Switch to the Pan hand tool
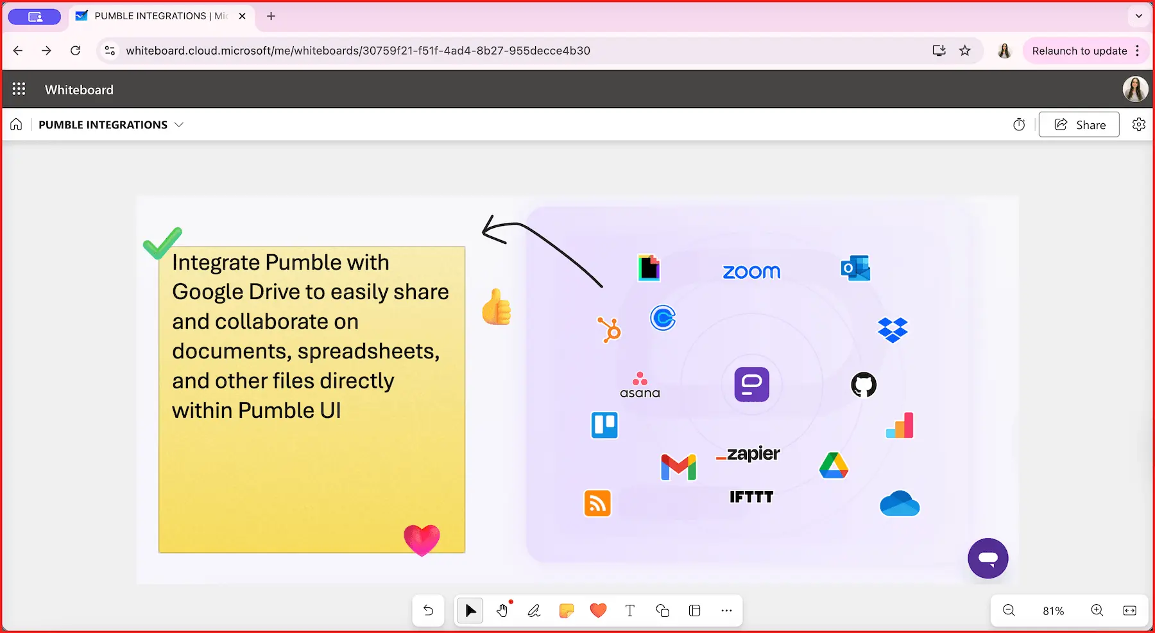The image size is (1155, 633). [502, 611]
